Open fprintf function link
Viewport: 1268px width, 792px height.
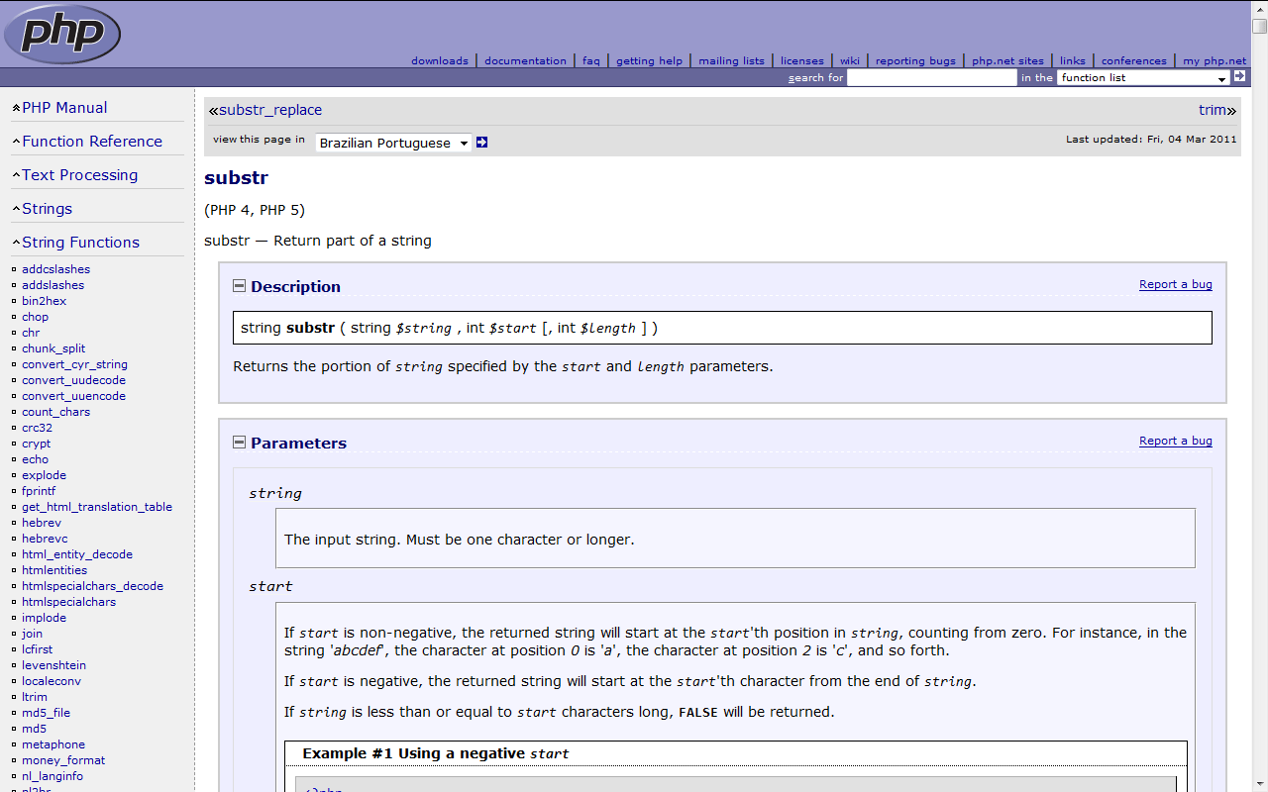coord(39,491)
